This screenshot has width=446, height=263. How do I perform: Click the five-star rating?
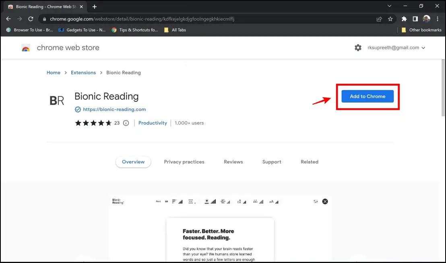tap(93, 123)
